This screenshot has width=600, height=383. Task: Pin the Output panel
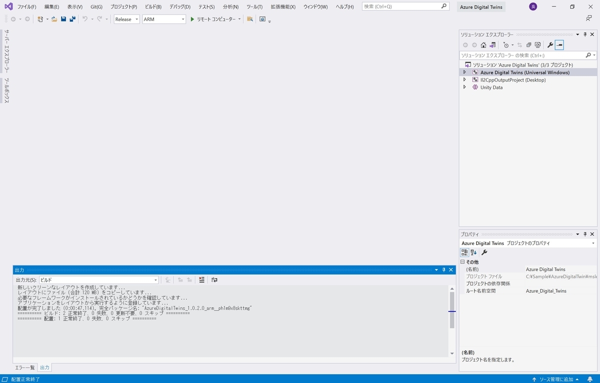point(443,270)
